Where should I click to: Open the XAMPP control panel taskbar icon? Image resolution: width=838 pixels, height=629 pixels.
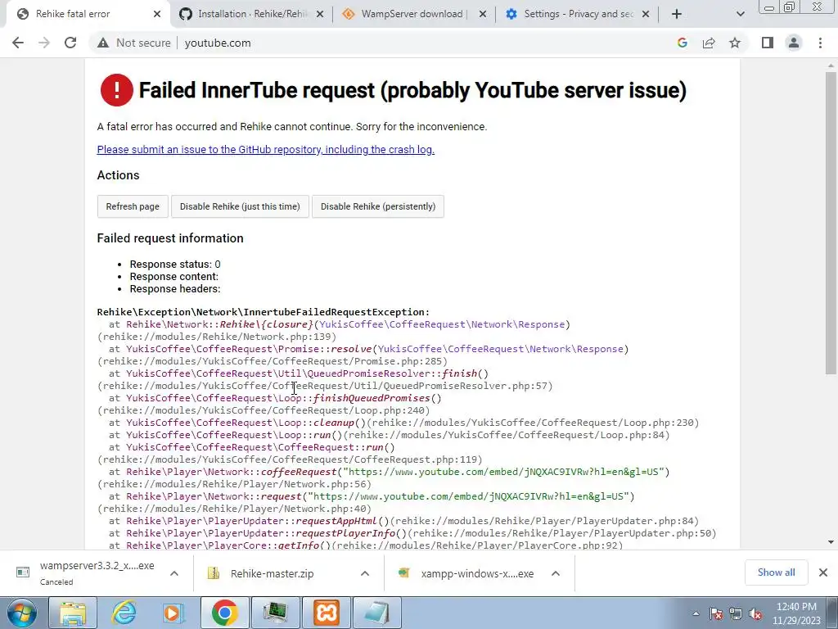[326, 613]
